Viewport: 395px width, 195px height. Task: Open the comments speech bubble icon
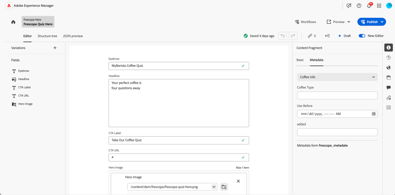(x=389, y=87)
